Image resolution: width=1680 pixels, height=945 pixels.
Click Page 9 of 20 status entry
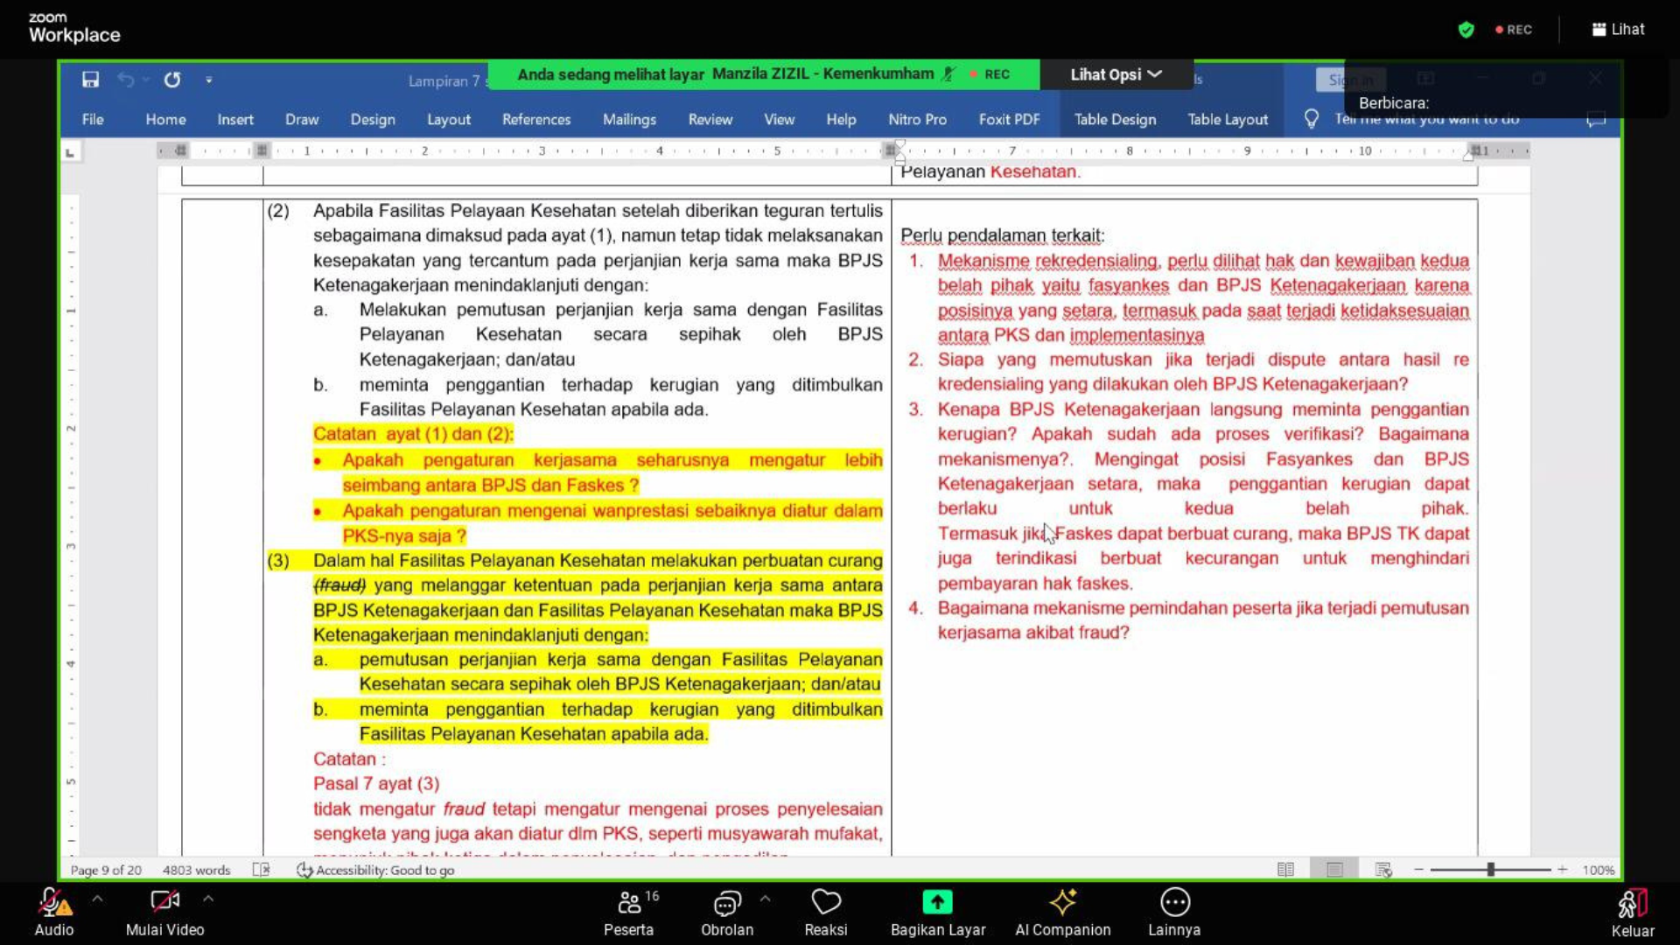(x=105, y=870)
